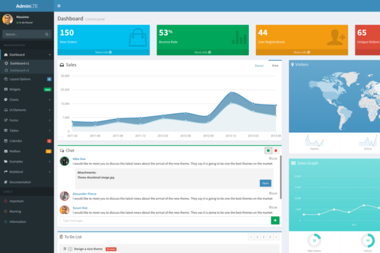Screen dimensions: 380x253
Task: Go to next To Do List page
Action: (x=276, y=237)
